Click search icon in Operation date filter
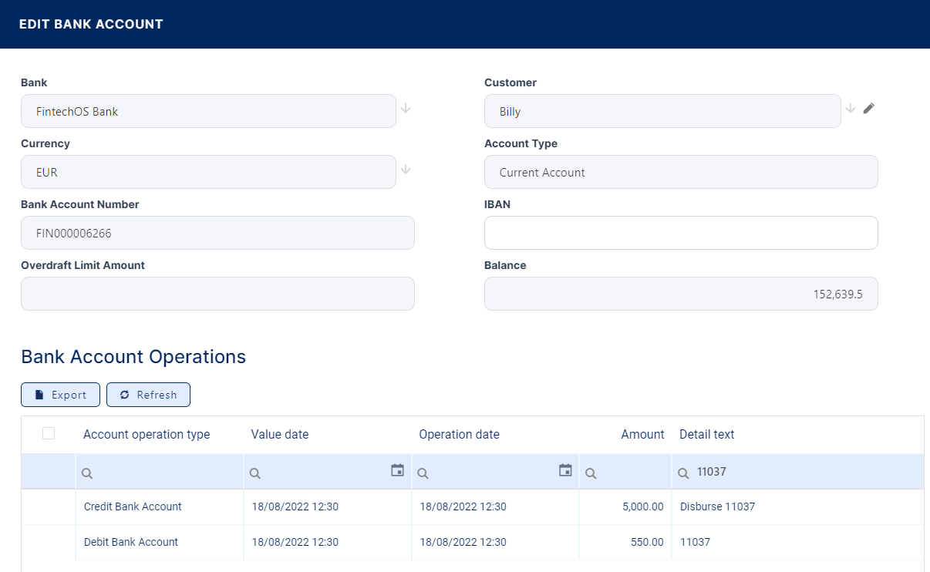 click(x=423, y=474)
